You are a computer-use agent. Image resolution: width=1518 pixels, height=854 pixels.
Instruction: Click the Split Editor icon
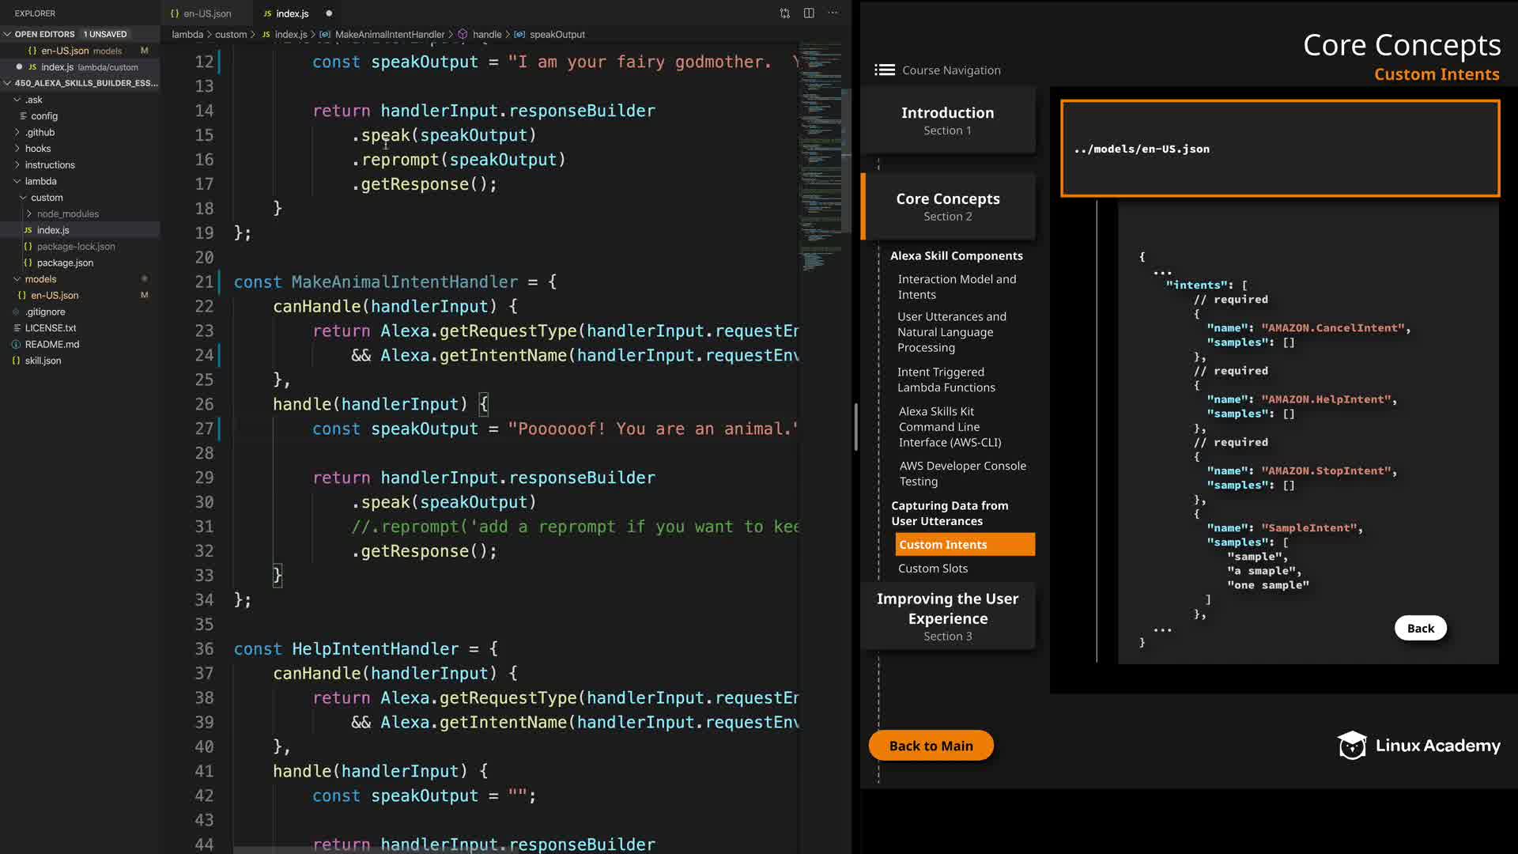tap(809, 13)
